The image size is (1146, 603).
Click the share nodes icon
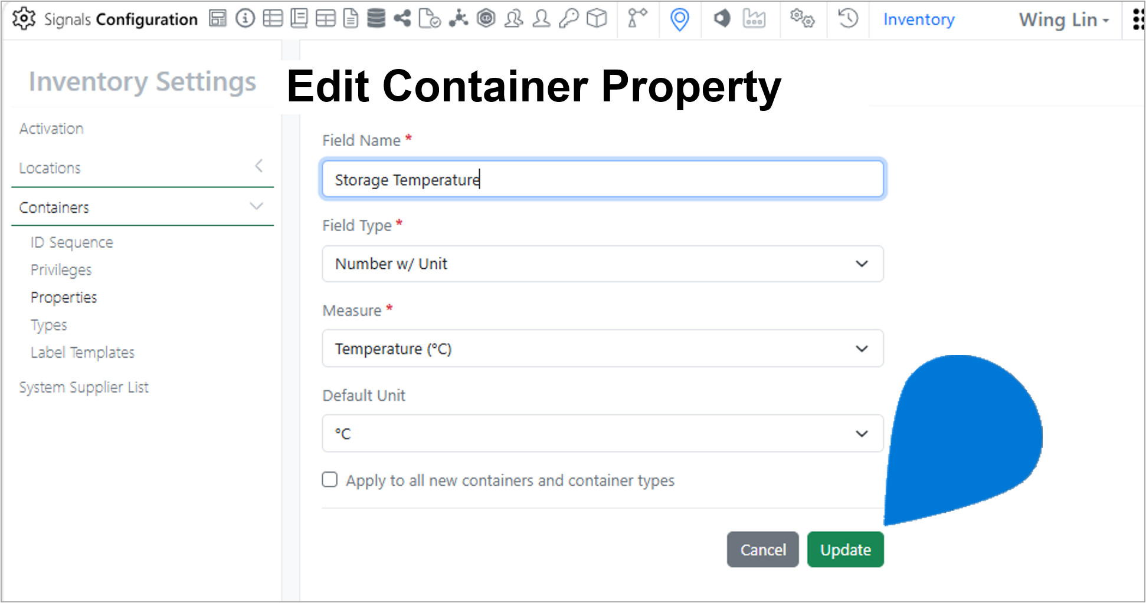pyautogui.click(x=402, y=19)
